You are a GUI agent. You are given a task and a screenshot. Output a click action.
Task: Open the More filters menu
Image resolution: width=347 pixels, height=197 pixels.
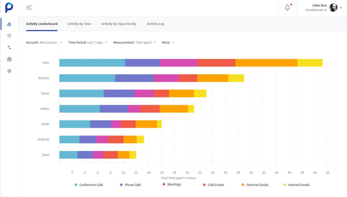[168, 43]
